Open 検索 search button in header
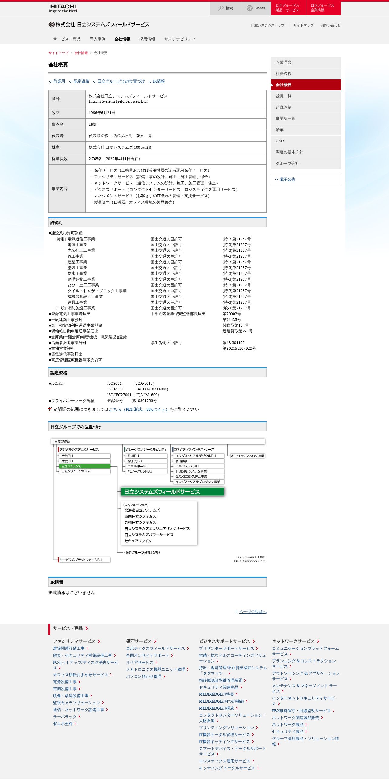Viewport: 389px width, 779px height. click(225, 8)
